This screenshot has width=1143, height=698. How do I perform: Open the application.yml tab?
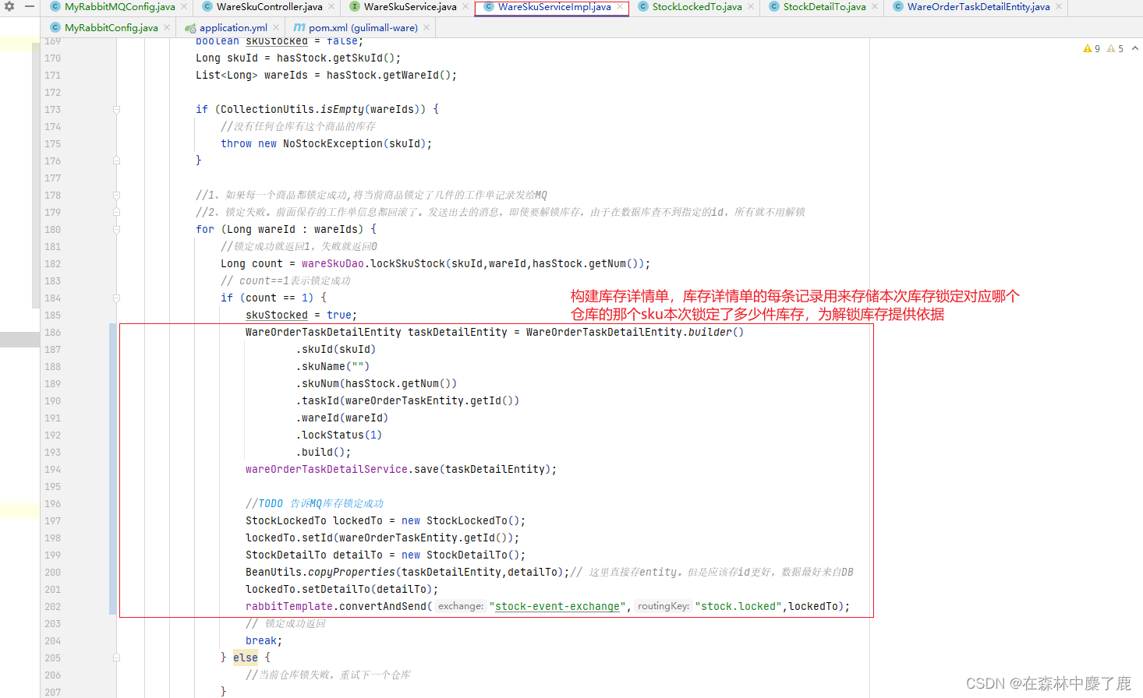[x=233, y=28]
